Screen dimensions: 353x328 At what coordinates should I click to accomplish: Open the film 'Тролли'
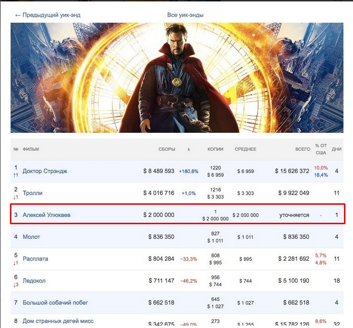[x=32, y=193]
